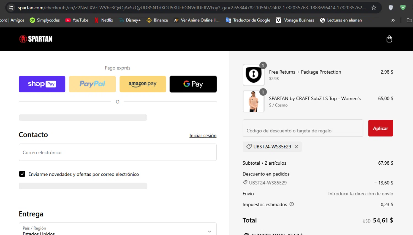The height and width of the screenshot is (235, 413).
Task: Click the Package Protection product thumbnail
Action: click(254, 75)
